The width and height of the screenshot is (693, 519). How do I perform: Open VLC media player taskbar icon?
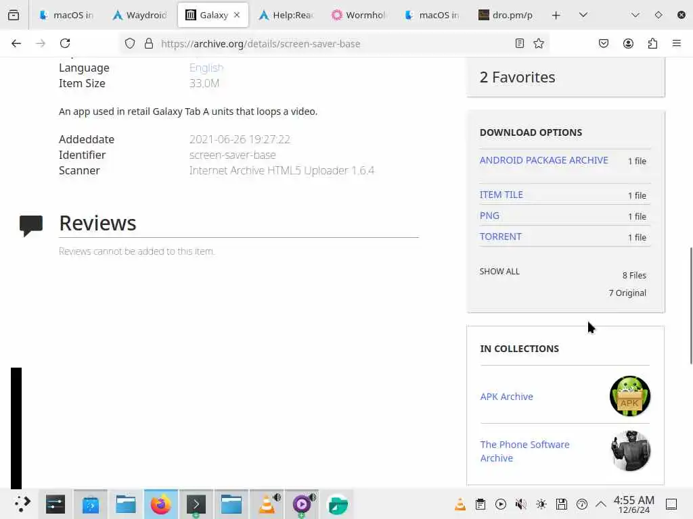[x=267, y=504]
